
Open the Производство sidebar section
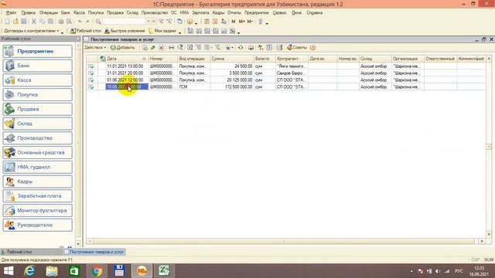tap(38, 138)
